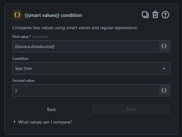Focus the First value input field
The height and width of the screenshot is (137, 182).
click(x=86, y=46)
